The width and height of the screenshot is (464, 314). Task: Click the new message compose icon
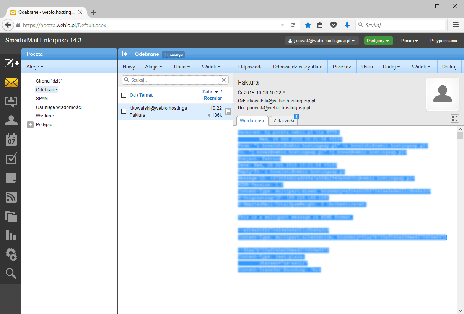pyautogui.click(x=11, y=63)
